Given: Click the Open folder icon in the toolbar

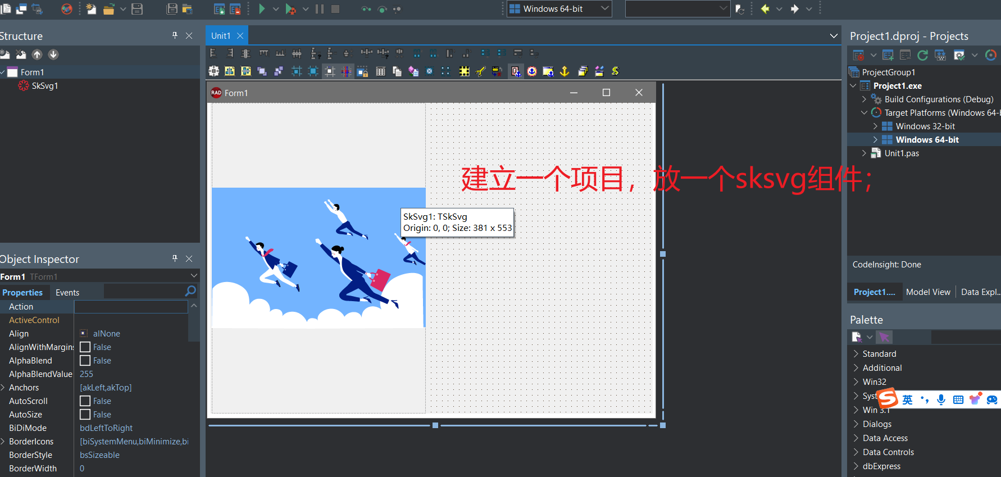Looking at the screenshot, I should [x=109, y=9].
